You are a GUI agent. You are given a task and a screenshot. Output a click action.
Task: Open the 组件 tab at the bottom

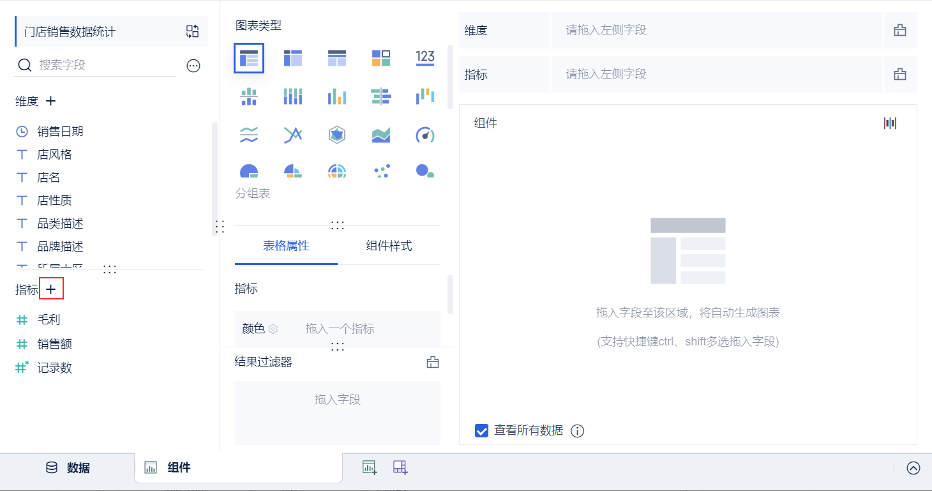pos(238,468)
